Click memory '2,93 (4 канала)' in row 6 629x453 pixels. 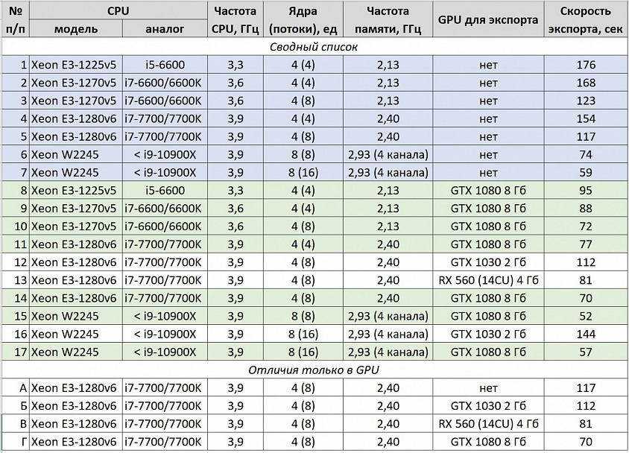click(x=388, y=155)
